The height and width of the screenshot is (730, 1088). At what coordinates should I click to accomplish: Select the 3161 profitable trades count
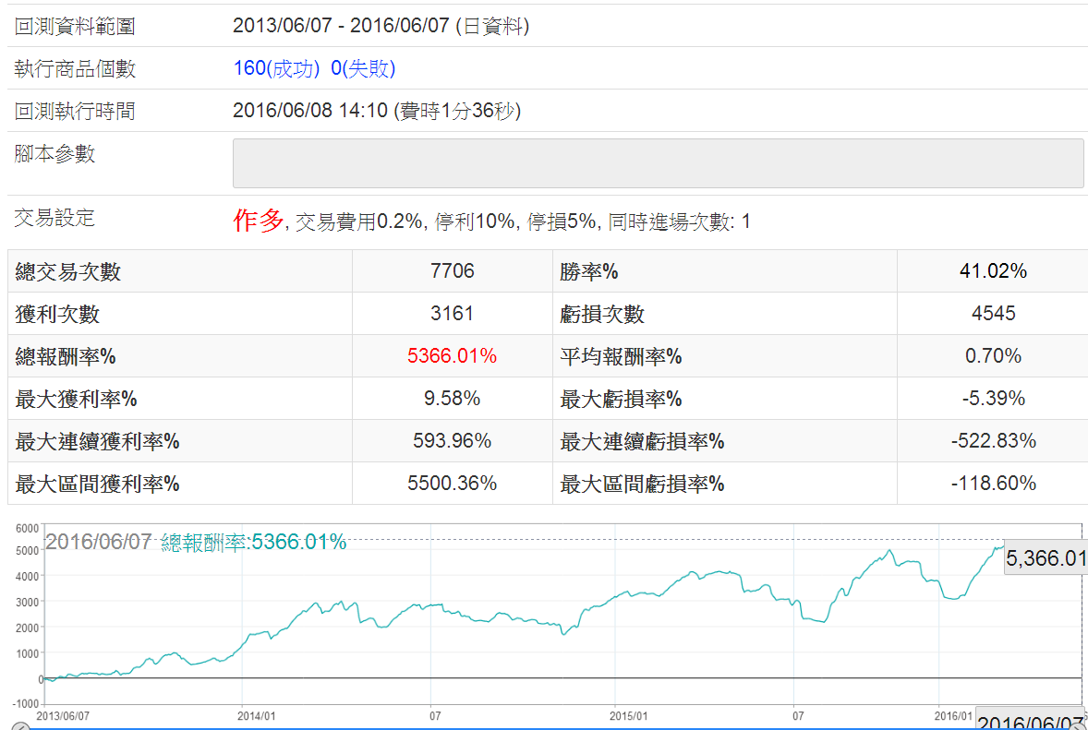click(x=452, y=314)
